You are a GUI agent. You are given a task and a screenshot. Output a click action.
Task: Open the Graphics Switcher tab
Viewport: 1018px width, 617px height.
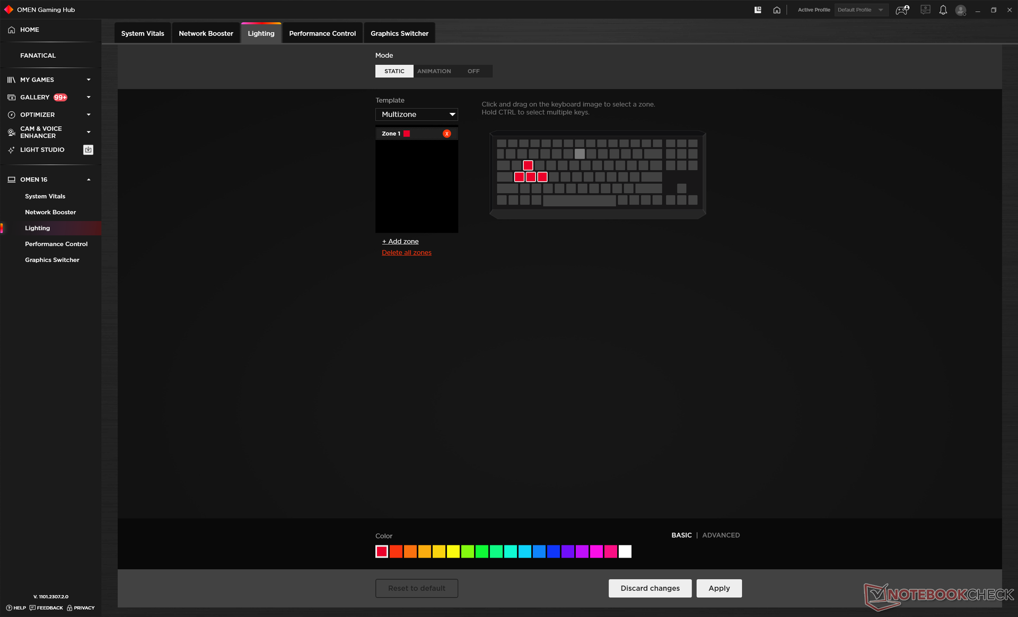coord(399,33)
